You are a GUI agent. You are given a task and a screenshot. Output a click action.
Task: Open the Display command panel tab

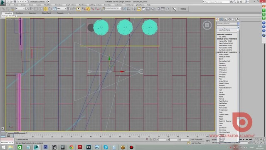coord(234,20)
